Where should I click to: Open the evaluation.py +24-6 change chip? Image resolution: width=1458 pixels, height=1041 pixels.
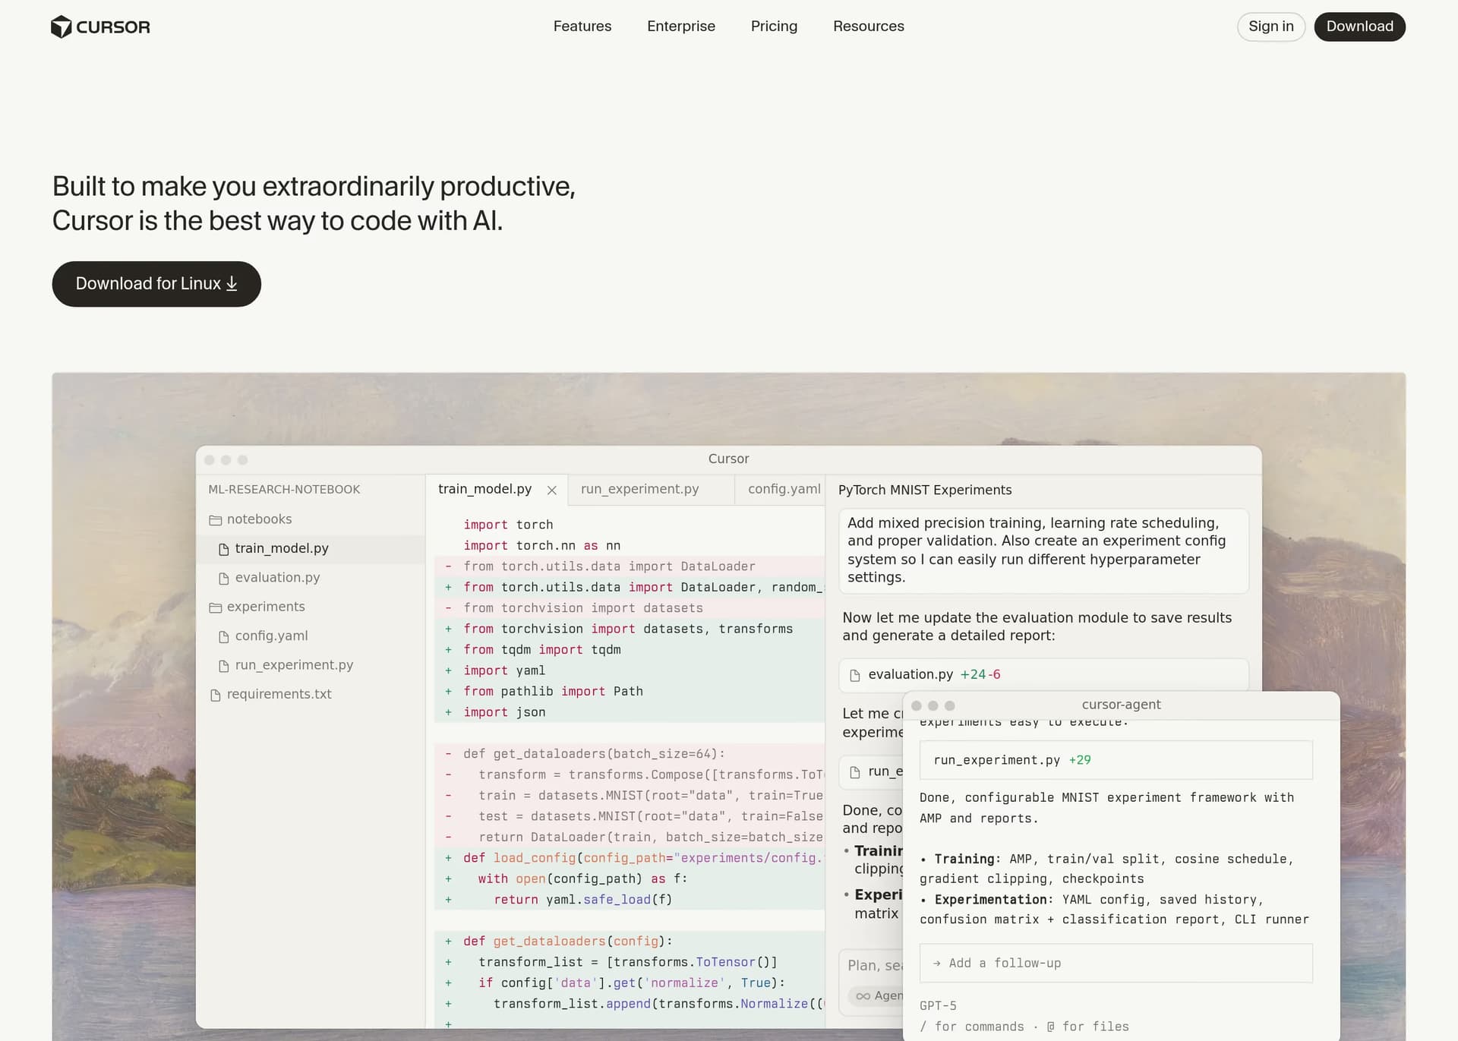1043,675
